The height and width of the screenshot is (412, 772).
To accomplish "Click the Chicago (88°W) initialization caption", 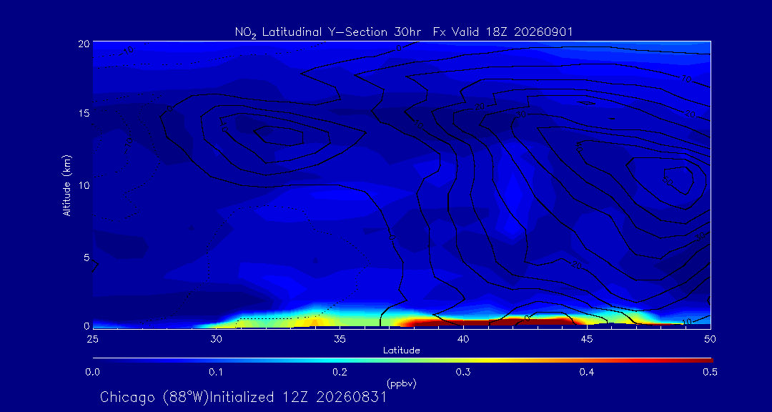I will click(x=244, y=397).
